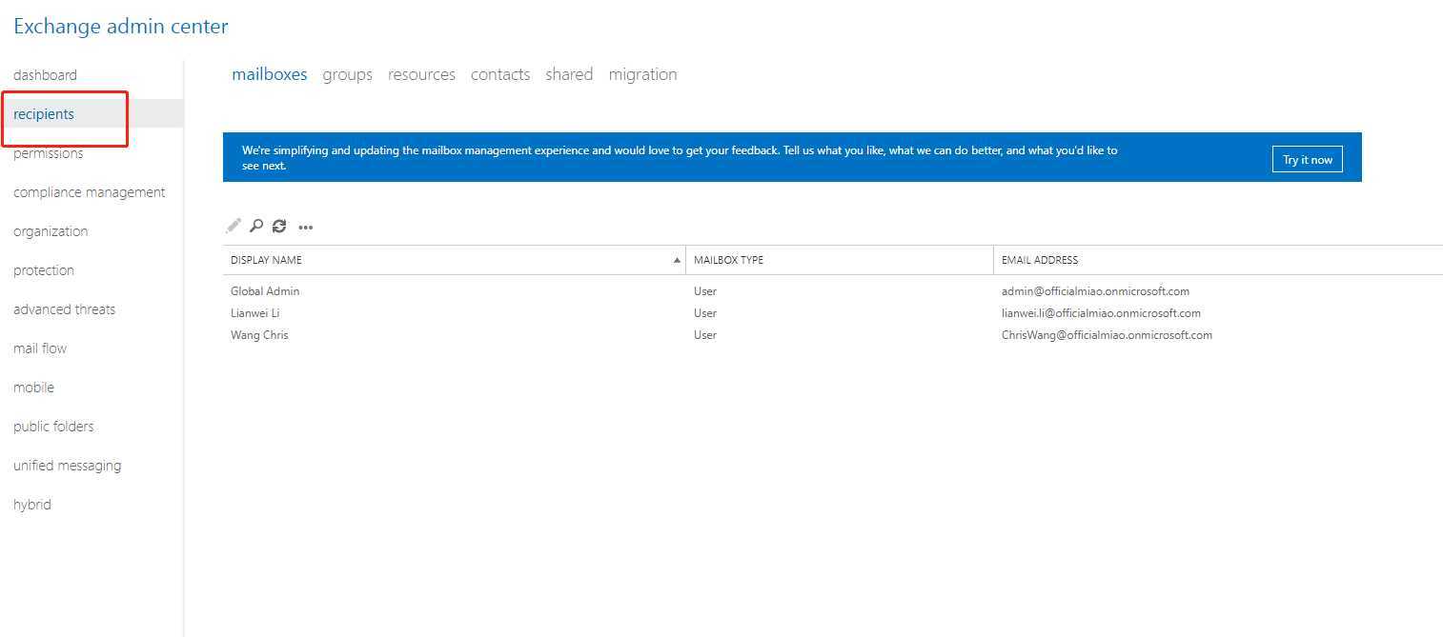Go to advanced threats
The image size is (1443, 637).
click(x=65, y=309)
